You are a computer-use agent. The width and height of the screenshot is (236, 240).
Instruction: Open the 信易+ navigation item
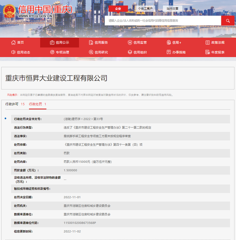click(x=177, y=42)
